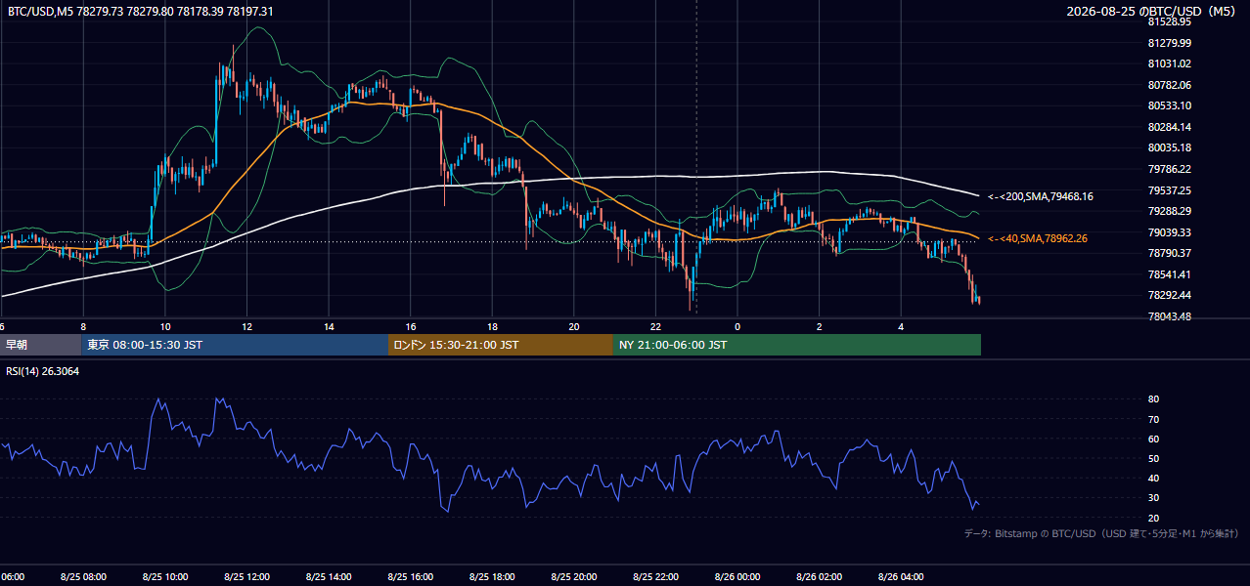
Task: Select the 8/26 02:00 timestamp on bottom axis
Action: [x=819, y=576]
